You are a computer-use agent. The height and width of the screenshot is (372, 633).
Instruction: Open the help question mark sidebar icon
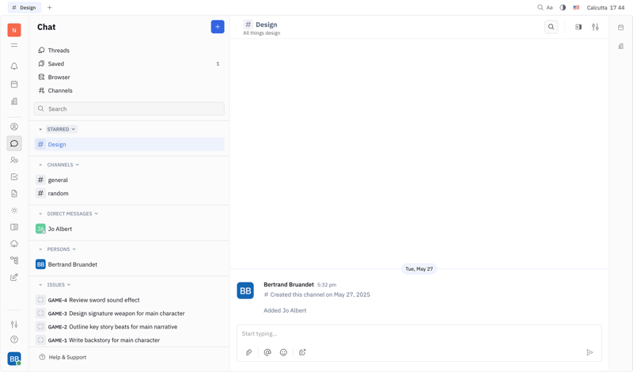pos(14,340)
